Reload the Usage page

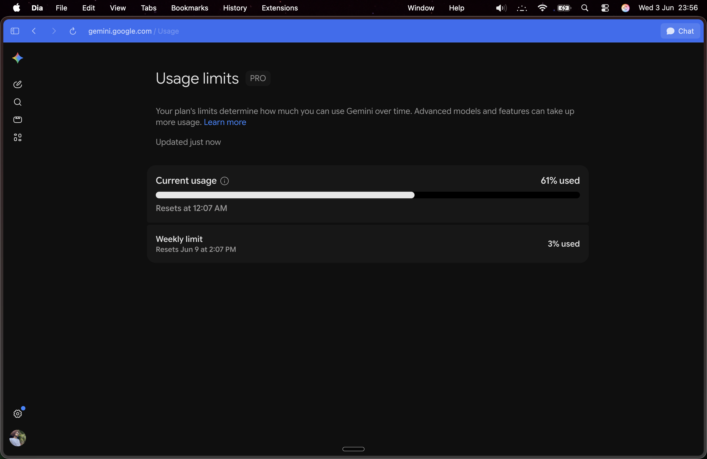(x=73, y=31)
